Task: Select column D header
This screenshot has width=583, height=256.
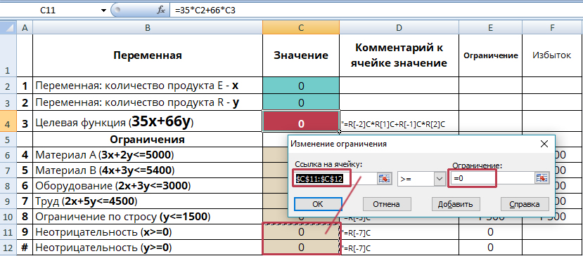Action: click(399, 27)
